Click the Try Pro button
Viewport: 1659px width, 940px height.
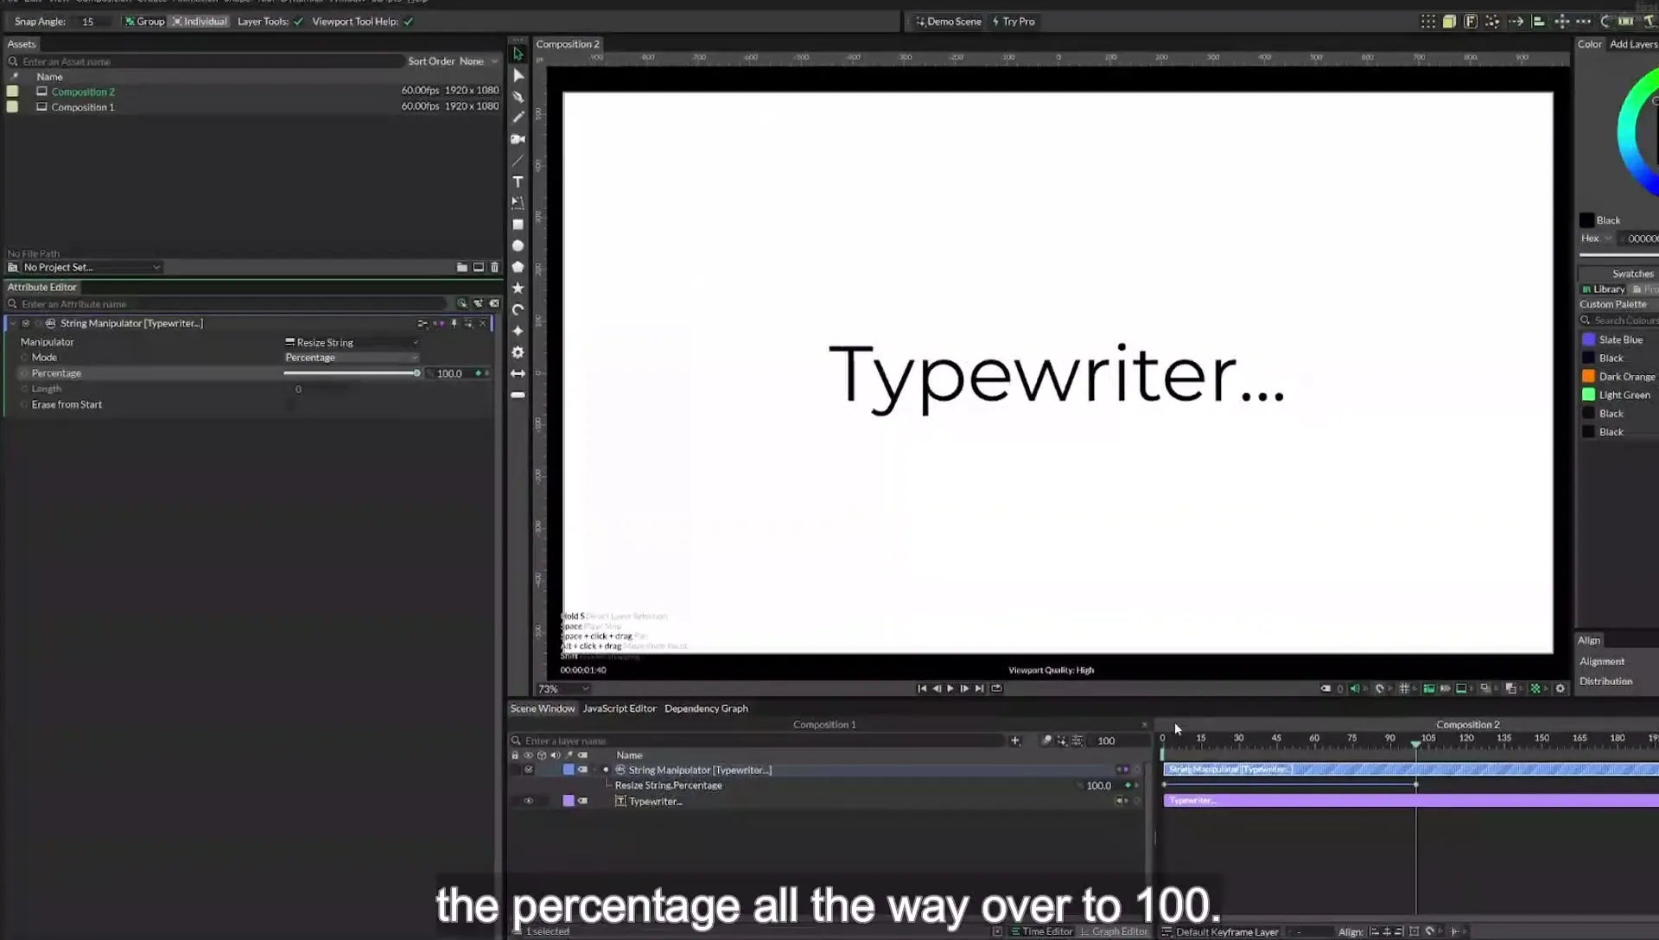coord(1014,22)
